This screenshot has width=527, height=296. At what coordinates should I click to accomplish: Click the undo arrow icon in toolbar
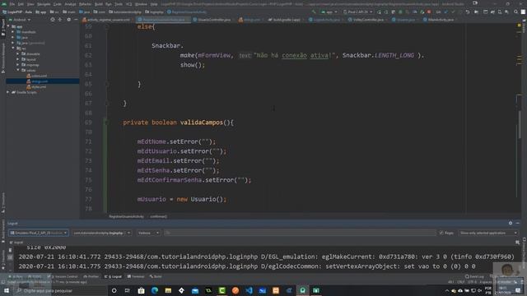[468, 12]
